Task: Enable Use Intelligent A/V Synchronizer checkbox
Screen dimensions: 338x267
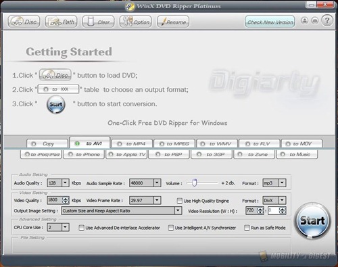Action: tap(171, 228)
